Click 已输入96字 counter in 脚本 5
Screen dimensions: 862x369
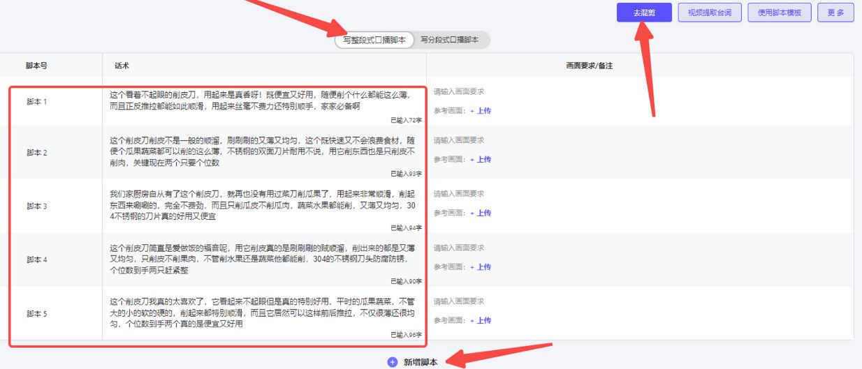click(406, 335)
